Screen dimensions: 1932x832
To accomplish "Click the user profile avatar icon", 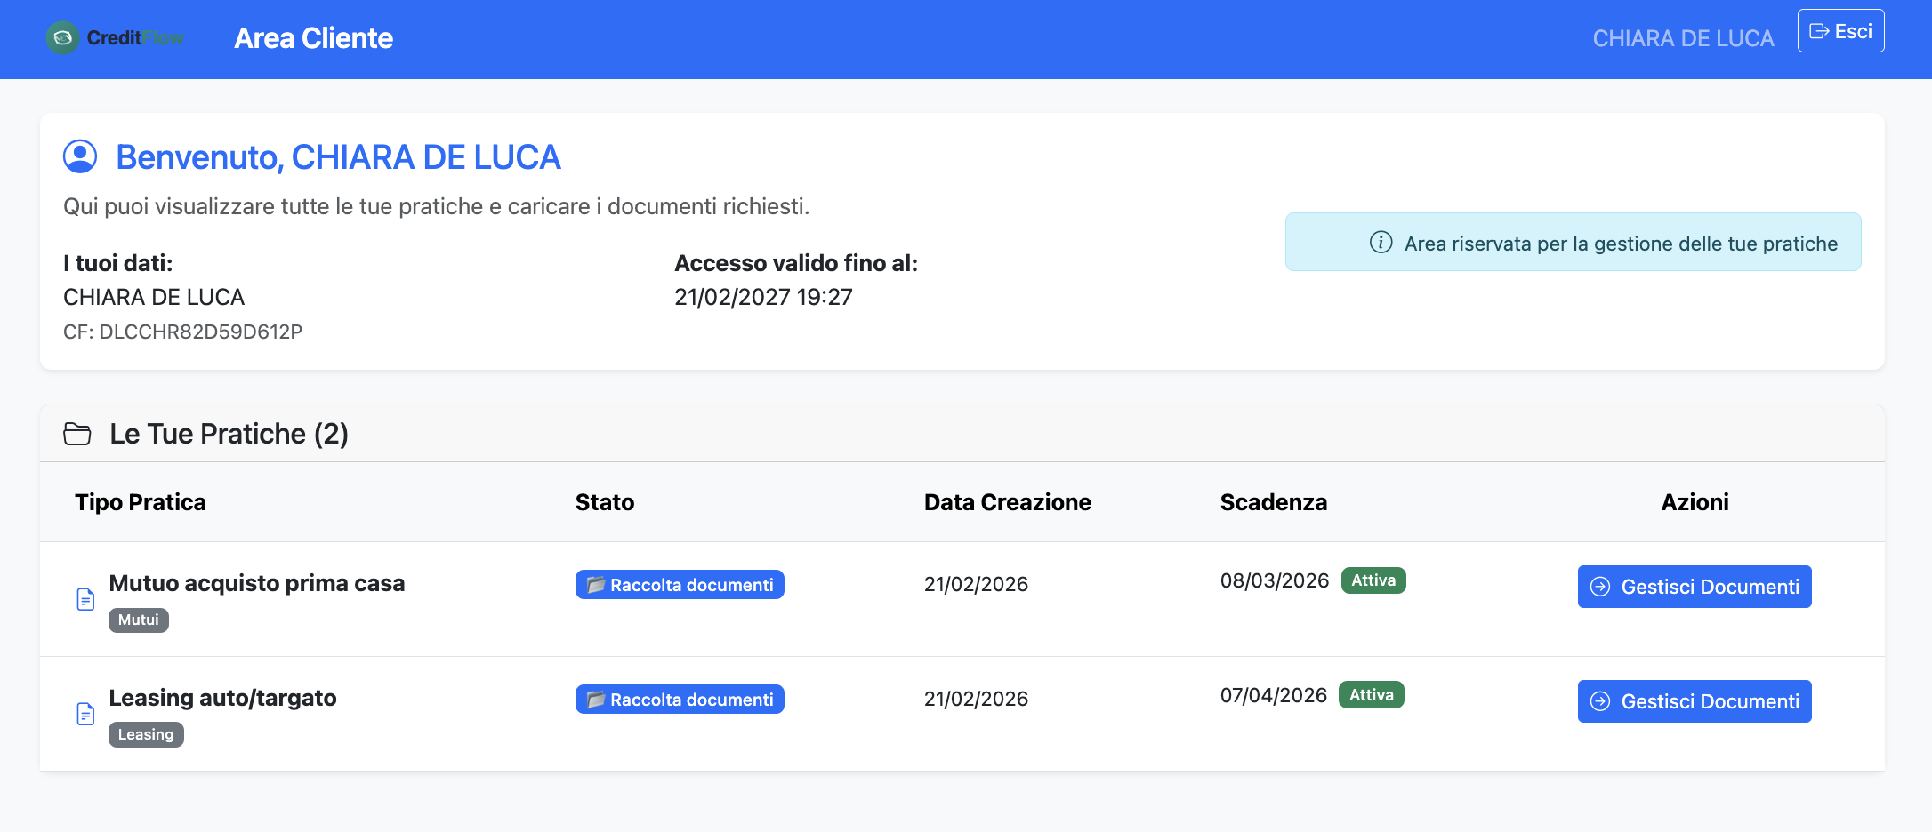I will [x=80, y=156].
